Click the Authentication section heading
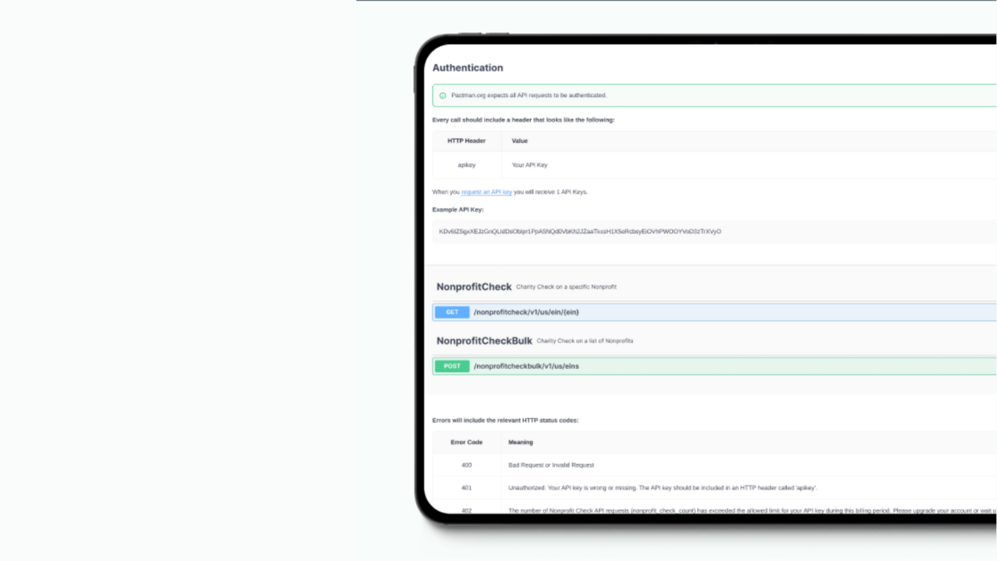Image resolution: width=997 pixels, height=561 pixels. coord(468,68)
